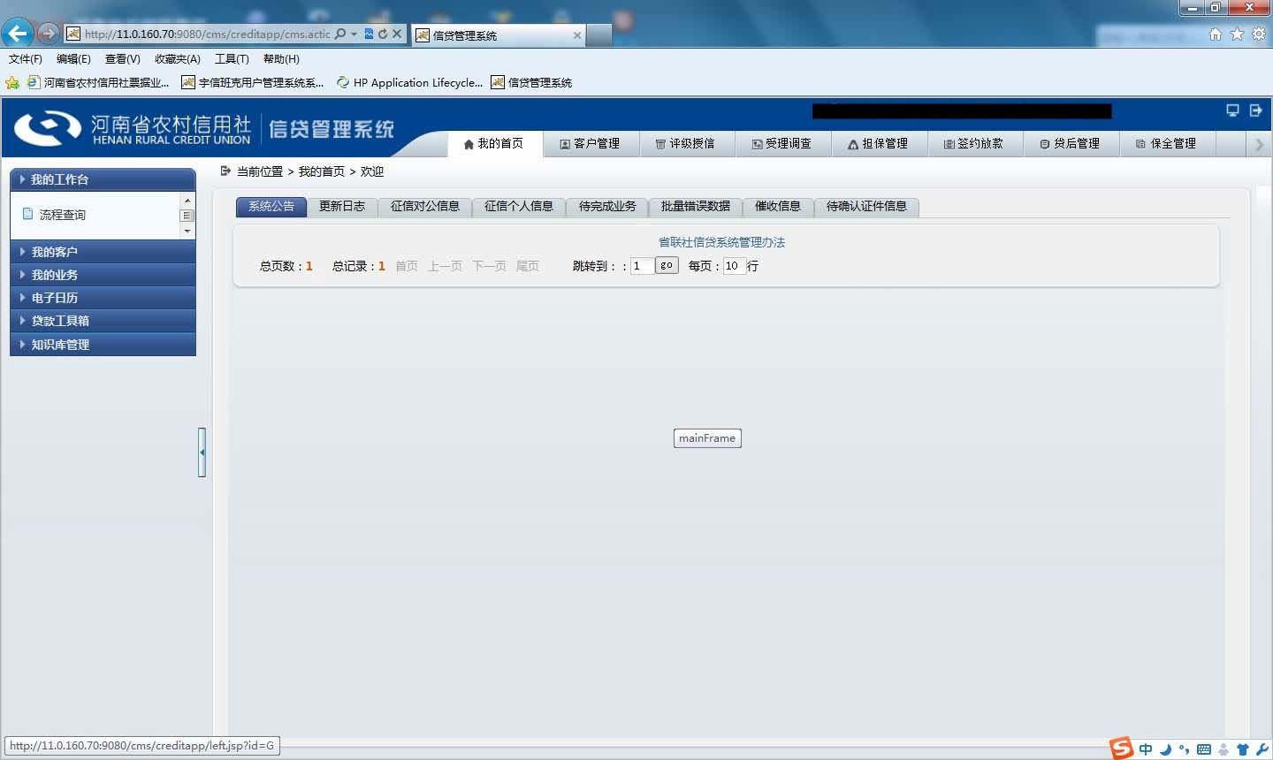Click the Sogou input method S icon
Image resolution: width=1273 pixels, height=760 pixels.
coord(1122,749)
